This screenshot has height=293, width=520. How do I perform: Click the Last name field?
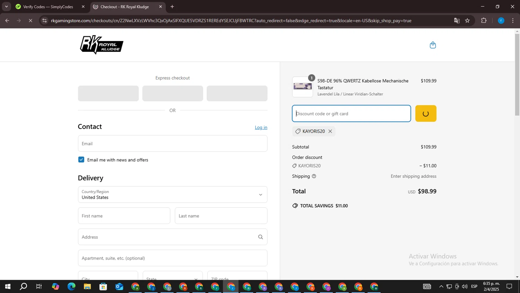pos(221,216)
